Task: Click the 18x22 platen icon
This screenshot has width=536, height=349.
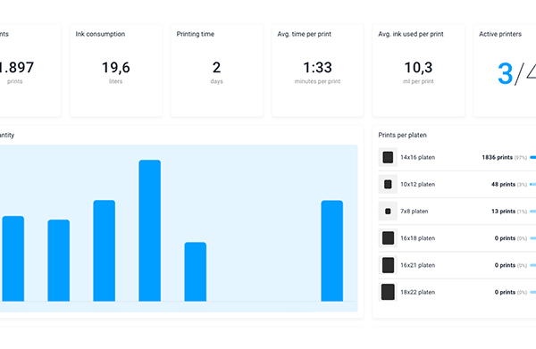Action: pyautogui.click(x=388, y=292)
